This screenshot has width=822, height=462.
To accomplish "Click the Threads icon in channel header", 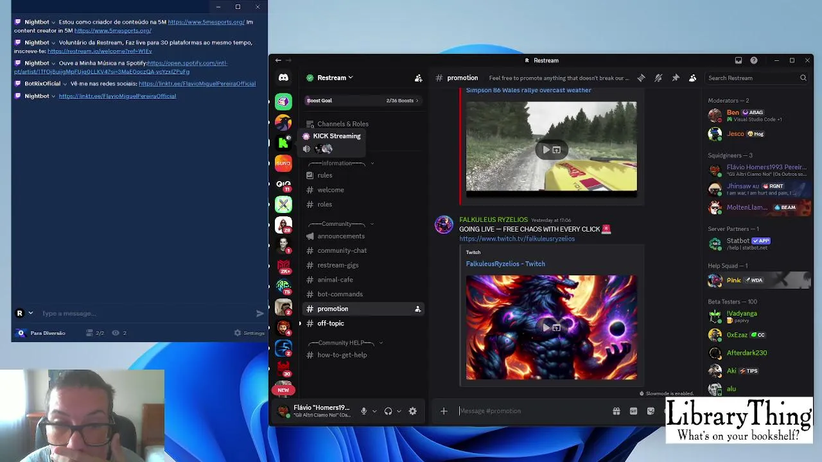I will point(641,78).
